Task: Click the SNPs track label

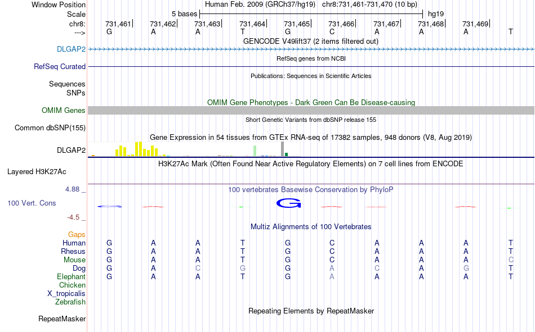Action: (x=76, y=93)
